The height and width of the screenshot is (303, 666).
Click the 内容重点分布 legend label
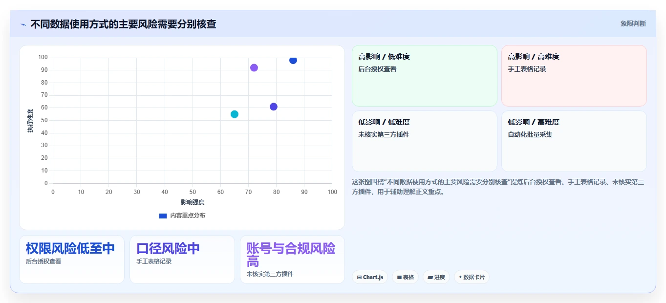[188, 216]
